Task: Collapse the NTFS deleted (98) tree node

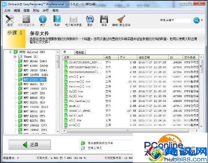Action: [x=10, y=52]
